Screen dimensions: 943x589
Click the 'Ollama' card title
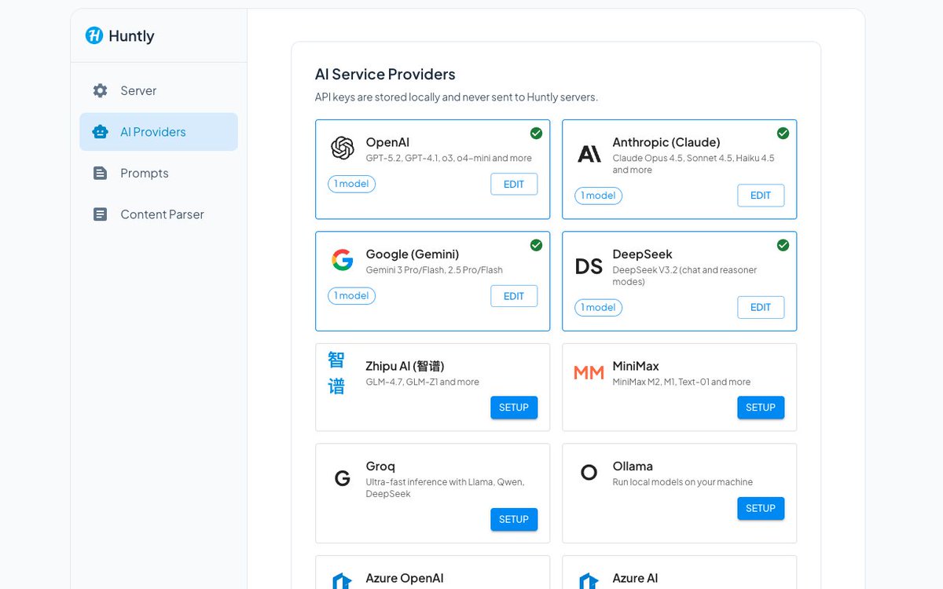[633, 466]
